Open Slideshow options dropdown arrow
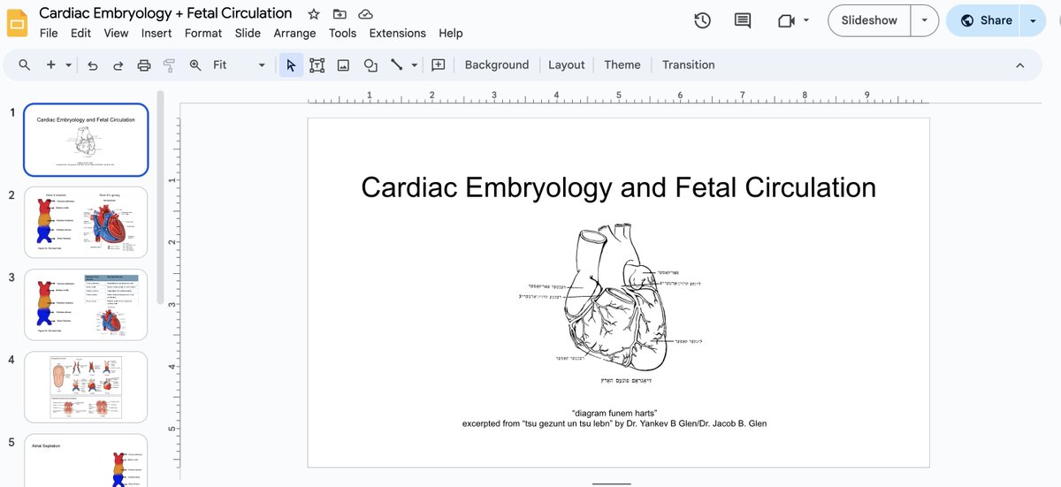The width and height of the screenshot is (1061, 487). tap(924, 20)
